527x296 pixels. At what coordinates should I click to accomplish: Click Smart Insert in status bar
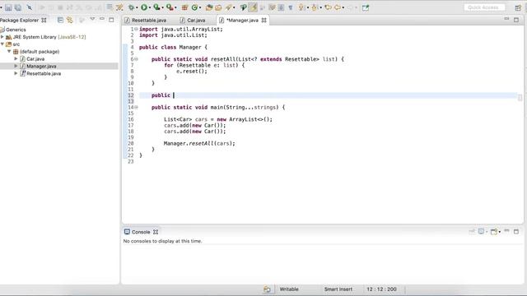338,289
